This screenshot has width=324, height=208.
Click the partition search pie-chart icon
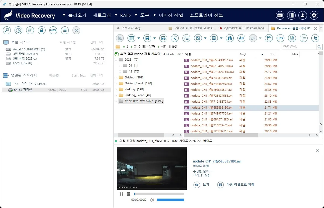(18, 30)
